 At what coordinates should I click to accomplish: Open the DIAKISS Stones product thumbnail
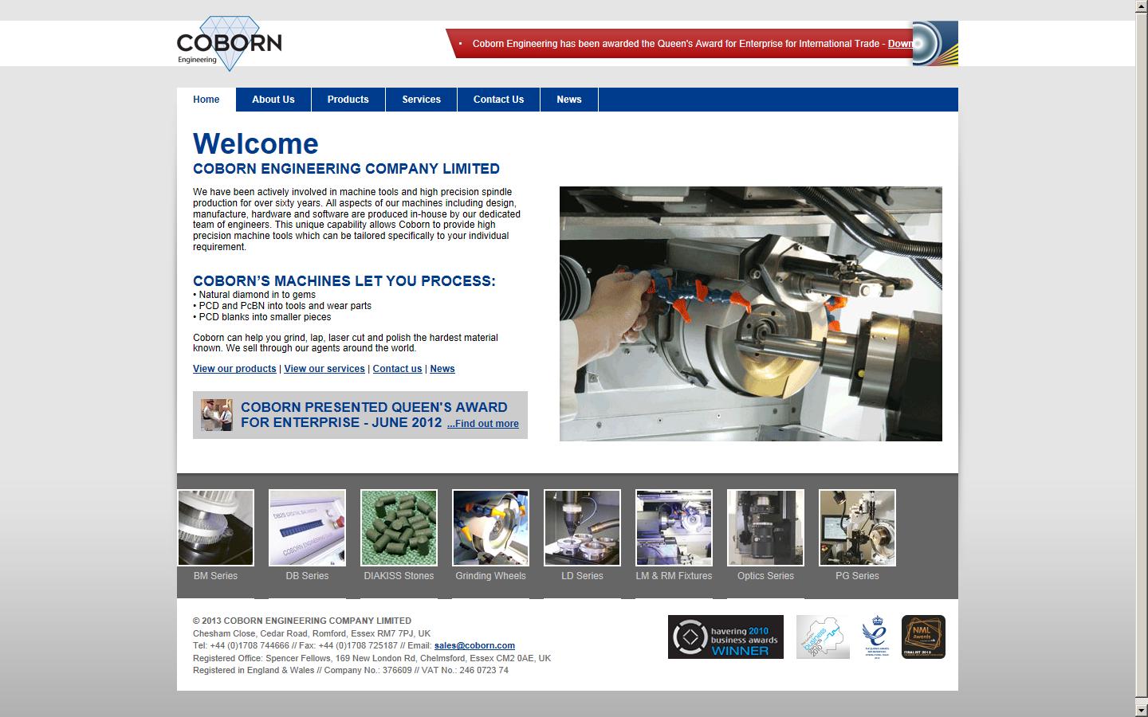point(399,527)
